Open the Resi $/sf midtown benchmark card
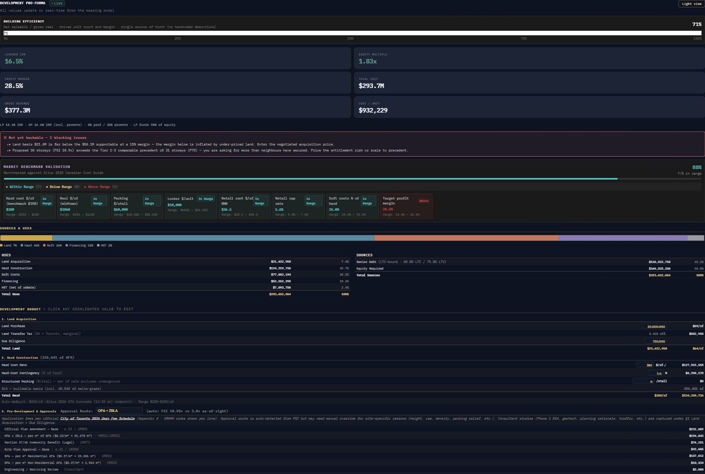The height and width of the screenshot is (474, 705). point(83,206)
